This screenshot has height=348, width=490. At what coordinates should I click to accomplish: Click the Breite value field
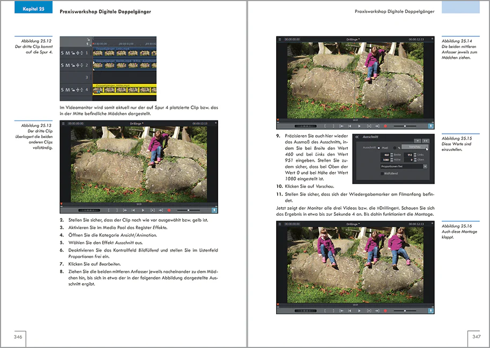pos(385,155)
